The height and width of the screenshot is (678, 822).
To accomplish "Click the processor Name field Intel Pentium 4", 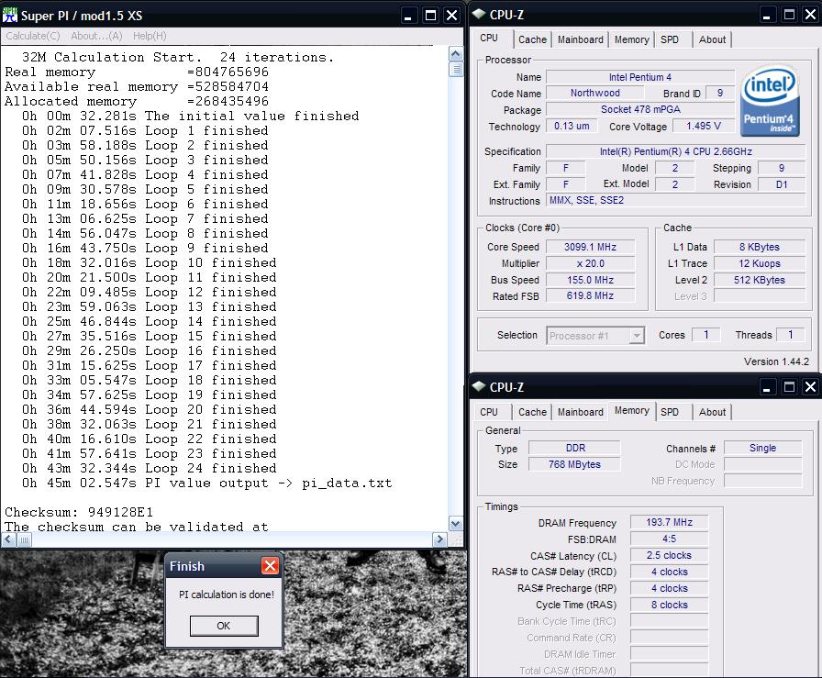I will click(640, 77).
